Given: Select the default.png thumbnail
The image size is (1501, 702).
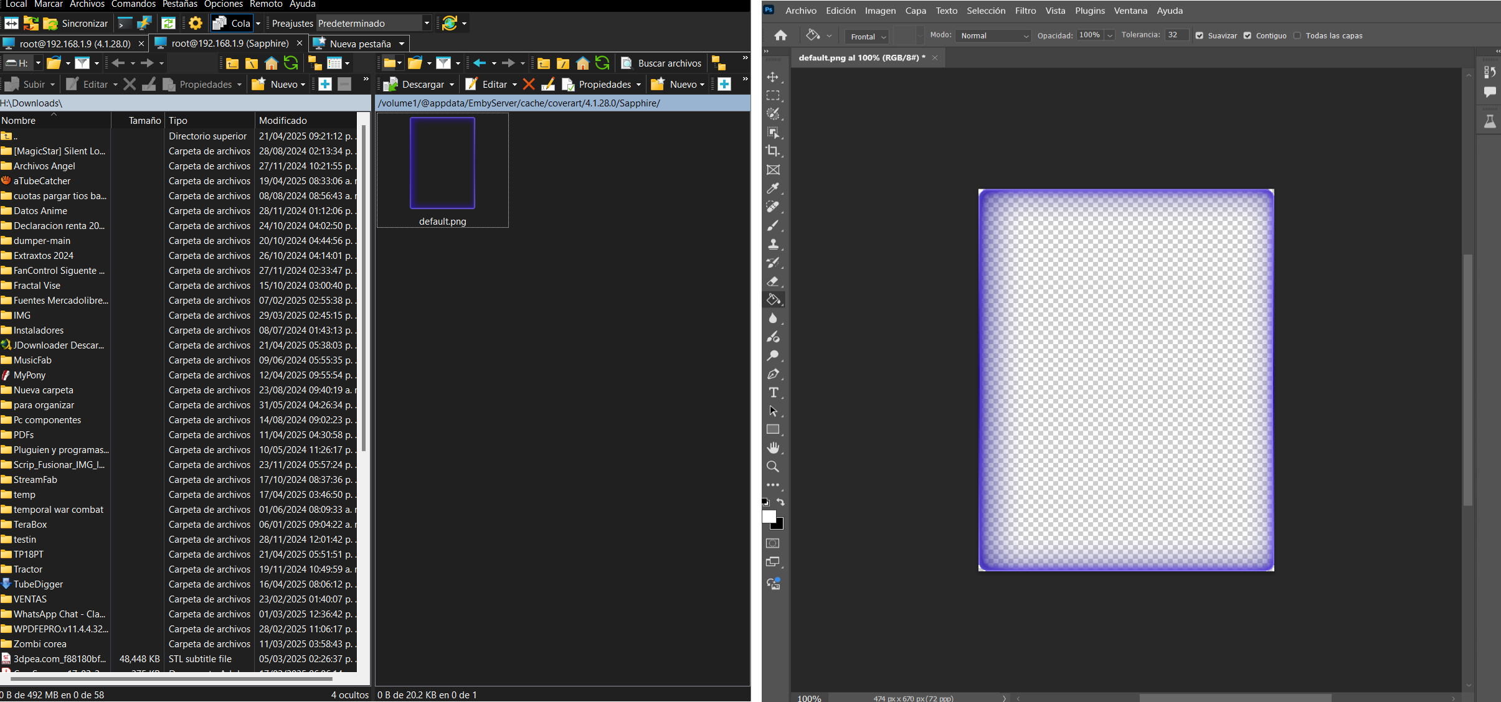Looking at the screenshot, I should tap(442, 162).
